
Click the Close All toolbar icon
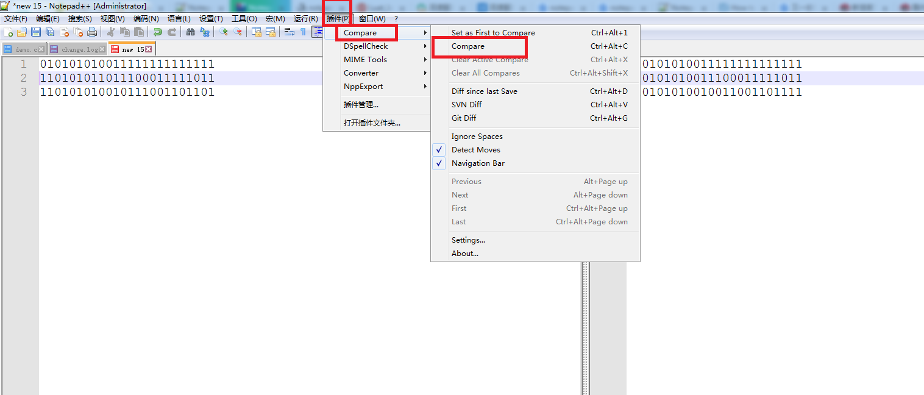coord(78,32)
